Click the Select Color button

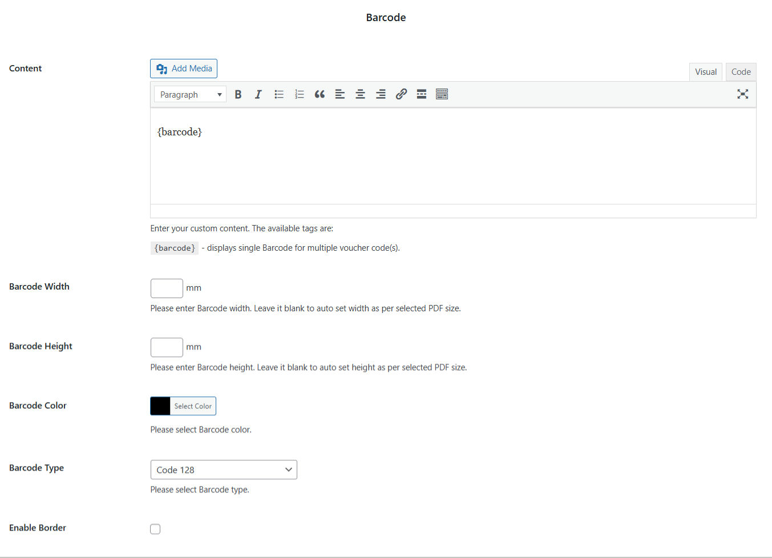pyautogui.click(x=193, y=406)
